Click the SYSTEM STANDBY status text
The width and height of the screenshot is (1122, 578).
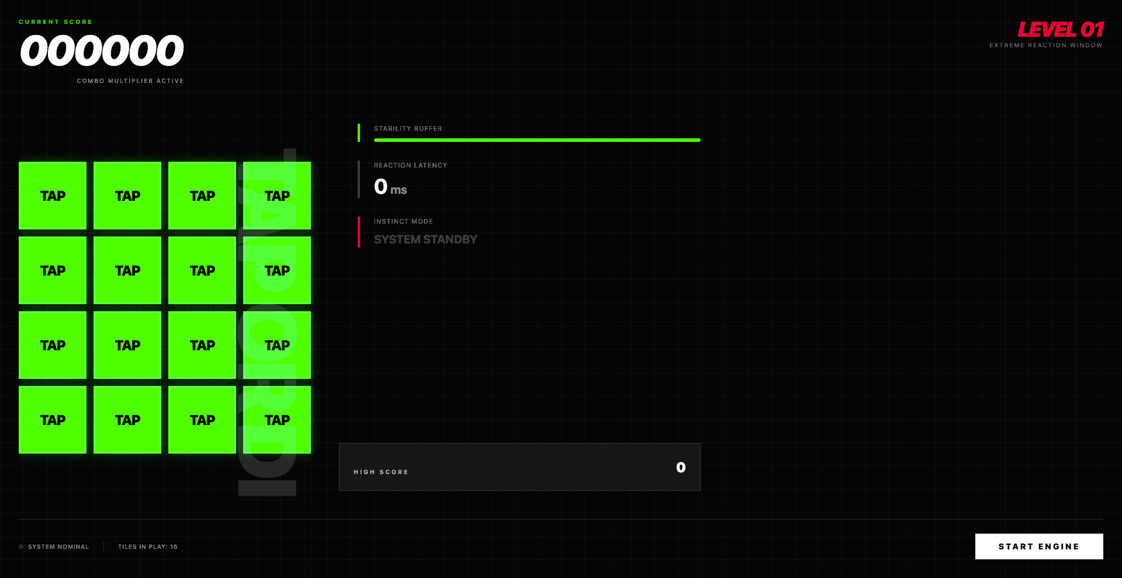tap(425, 239)
